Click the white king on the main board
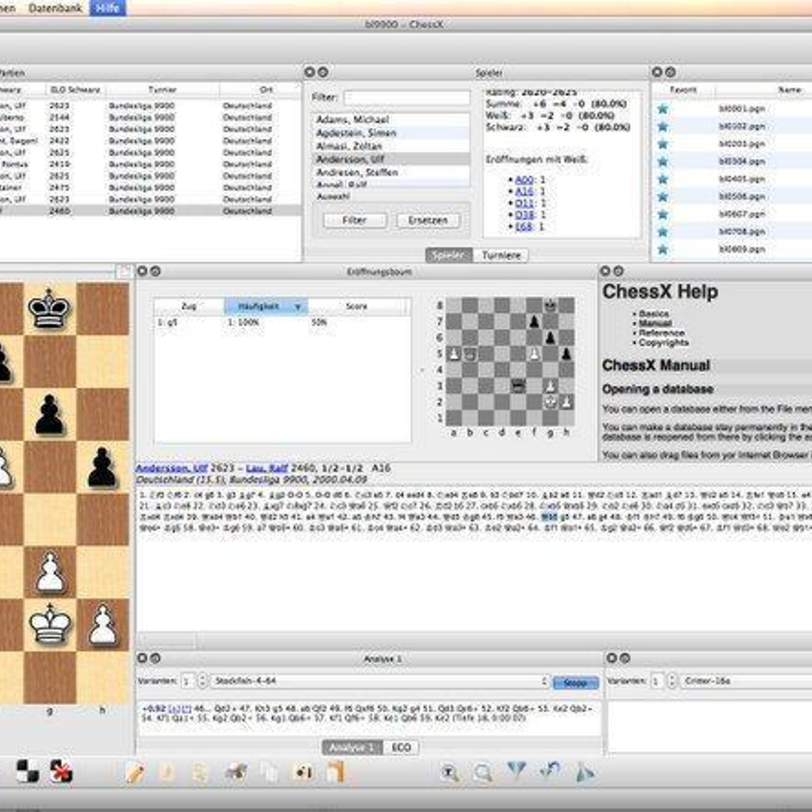812x812 pixels. pos(50,625)
